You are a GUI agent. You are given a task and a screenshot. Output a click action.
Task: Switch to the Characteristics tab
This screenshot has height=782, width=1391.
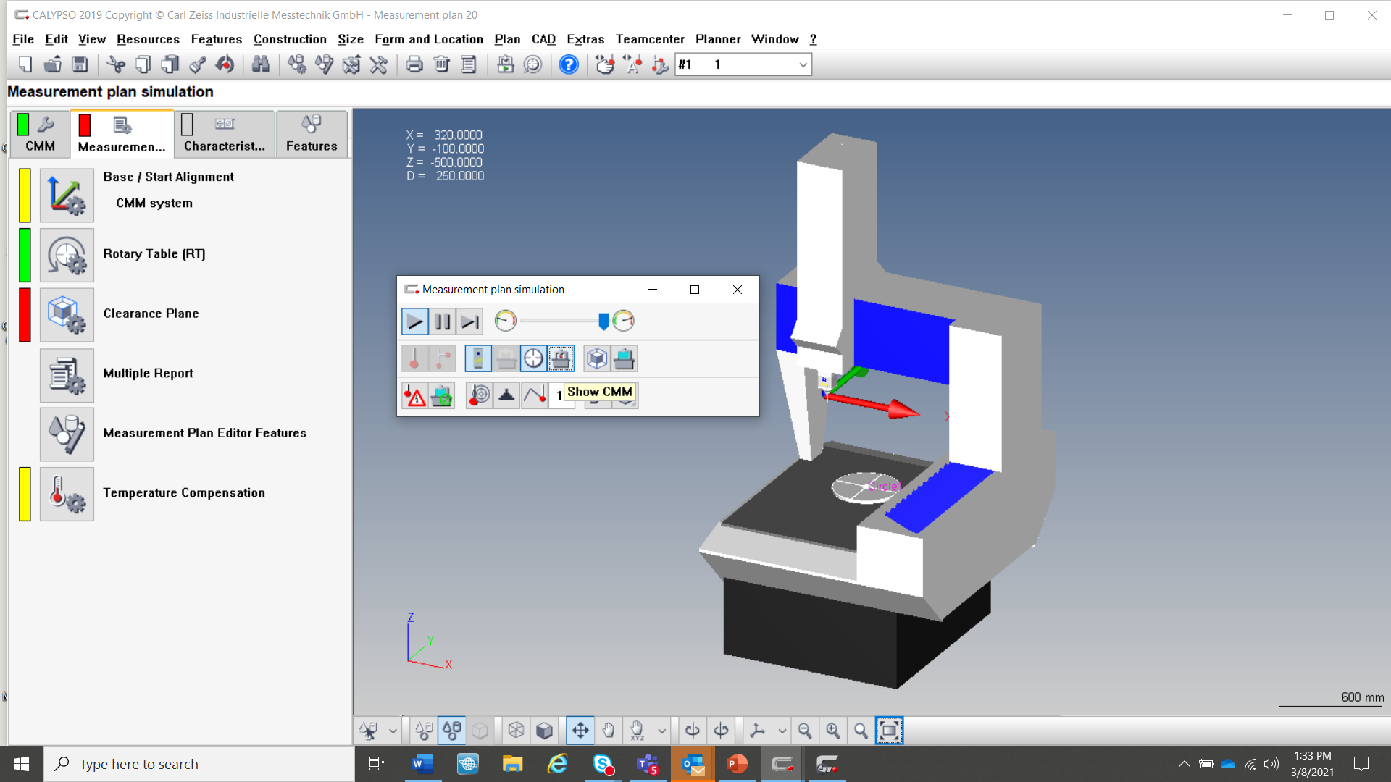(225, 134)
